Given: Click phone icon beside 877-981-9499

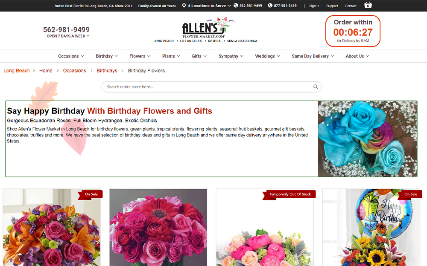Looking at the screenshot, I should click(x=270, y=6).
